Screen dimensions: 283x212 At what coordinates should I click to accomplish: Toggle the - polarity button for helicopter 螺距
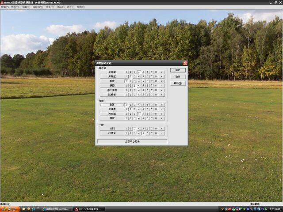[x=161, y=85]
